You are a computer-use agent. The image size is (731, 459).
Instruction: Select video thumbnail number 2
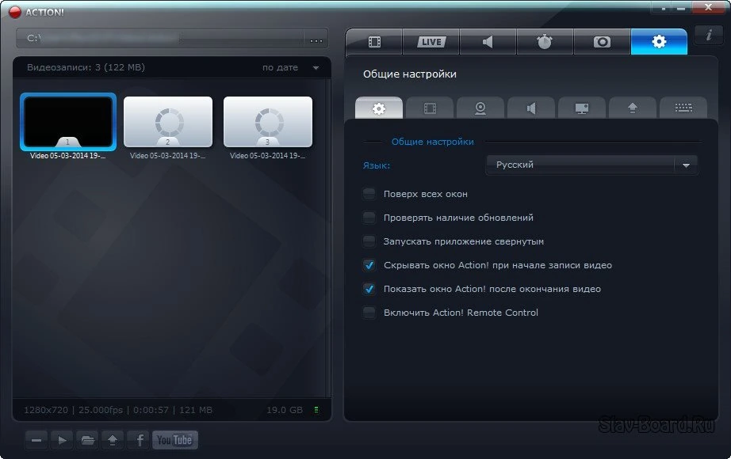click(168, 122)
